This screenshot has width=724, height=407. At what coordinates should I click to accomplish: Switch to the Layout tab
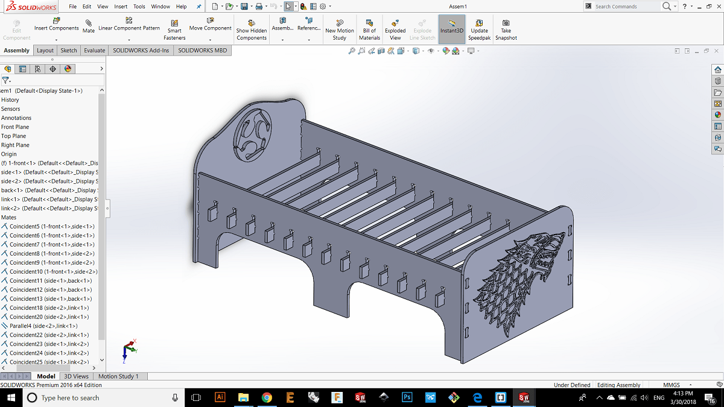[45, 51]
